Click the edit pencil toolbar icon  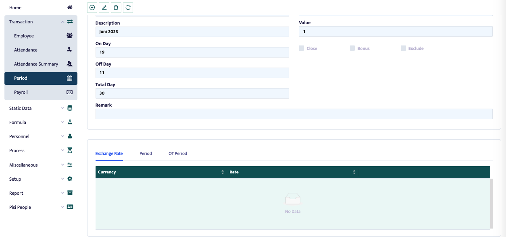point(104,7)
